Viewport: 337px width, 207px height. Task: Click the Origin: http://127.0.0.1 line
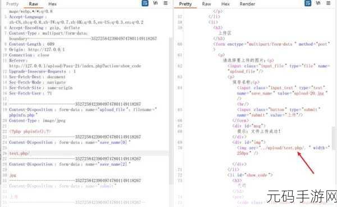(x=37, y=49)
